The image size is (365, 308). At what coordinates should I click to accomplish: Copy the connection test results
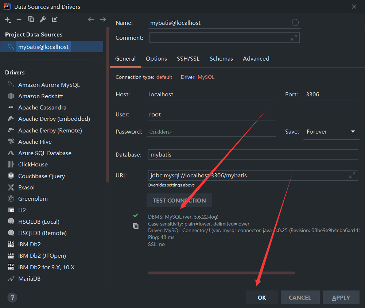pyautogui.click(x=136, y=226)
